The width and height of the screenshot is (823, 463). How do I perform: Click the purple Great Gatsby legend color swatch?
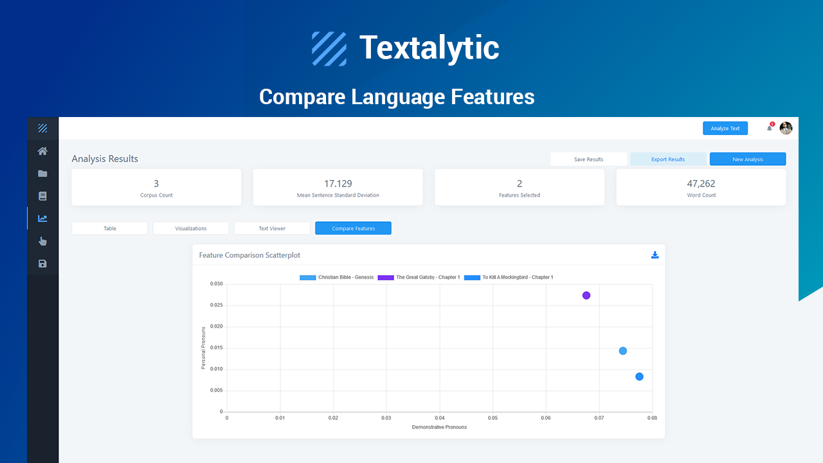point(385,277)
